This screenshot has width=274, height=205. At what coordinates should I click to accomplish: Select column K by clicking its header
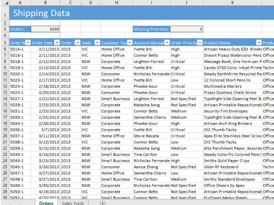pos(233,3)
